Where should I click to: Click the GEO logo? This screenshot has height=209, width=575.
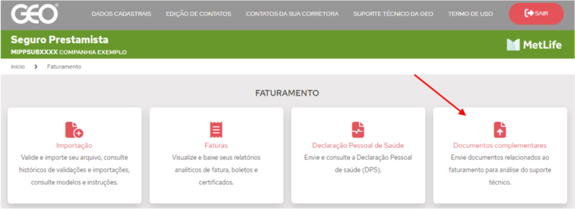point(34,14)
